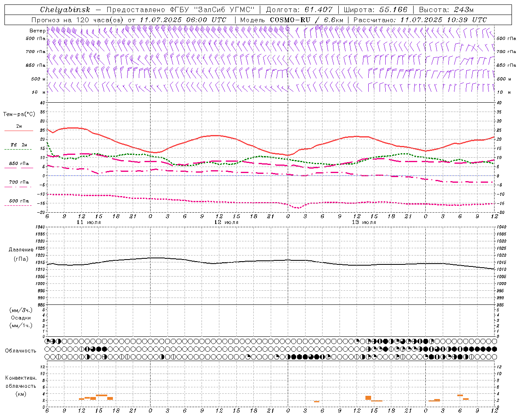
Task: Click the Осадки precipitation label
Action: 21,318
